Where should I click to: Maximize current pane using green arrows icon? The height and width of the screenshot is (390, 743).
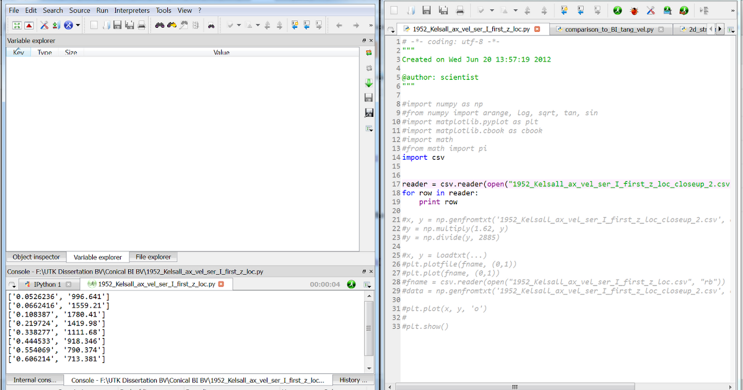coord(17,25)
